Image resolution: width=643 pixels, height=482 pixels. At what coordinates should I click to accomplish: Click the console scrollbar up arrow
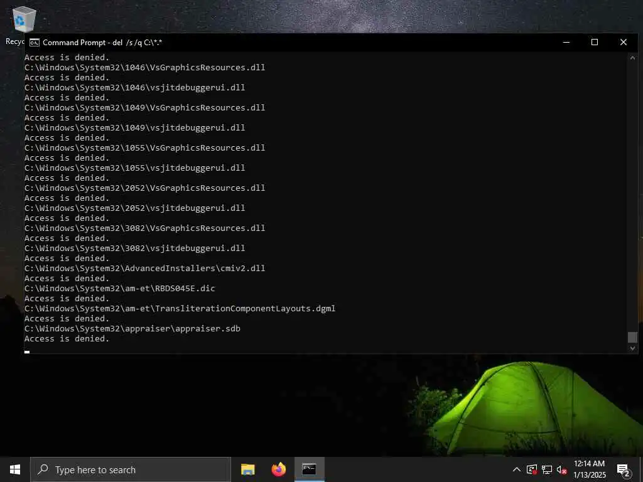coord(632,58)
